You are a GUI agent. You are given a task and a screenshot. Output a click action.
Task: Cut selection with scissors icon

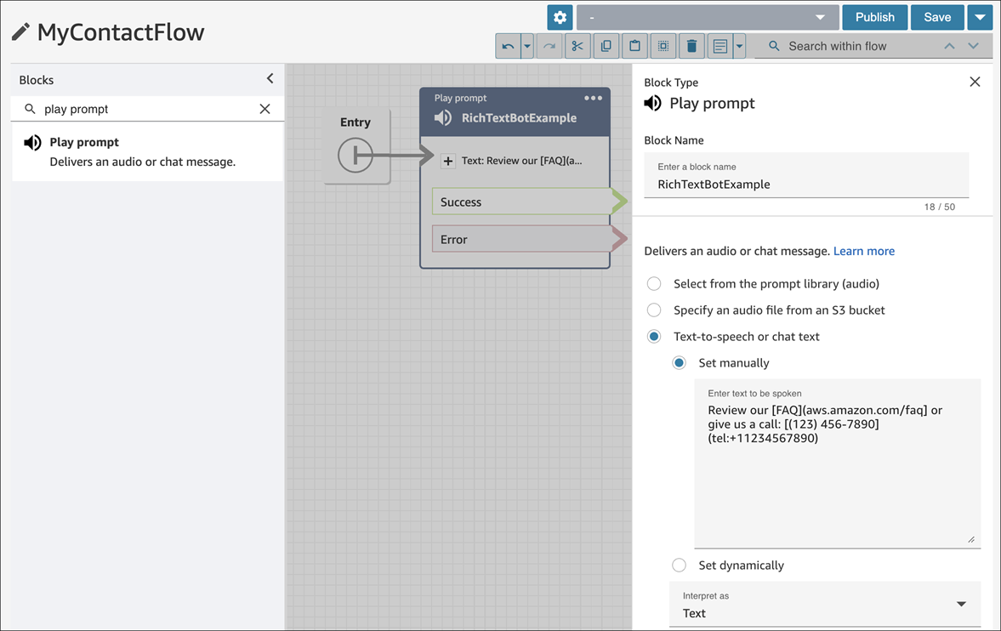pyautogui.click(x=577, y=46)
